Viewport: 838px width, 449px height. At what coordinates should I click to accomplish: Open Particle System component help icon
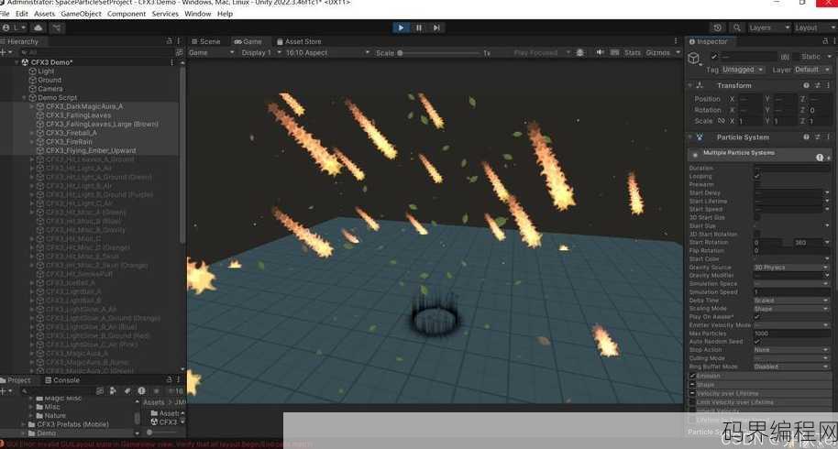click(x=806, y=137)
